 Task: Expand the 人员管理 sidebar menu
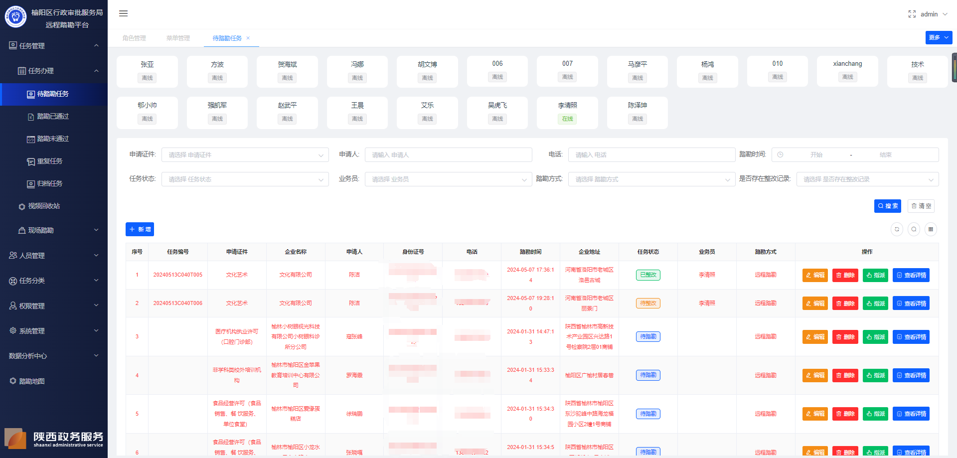coord(54,255)
